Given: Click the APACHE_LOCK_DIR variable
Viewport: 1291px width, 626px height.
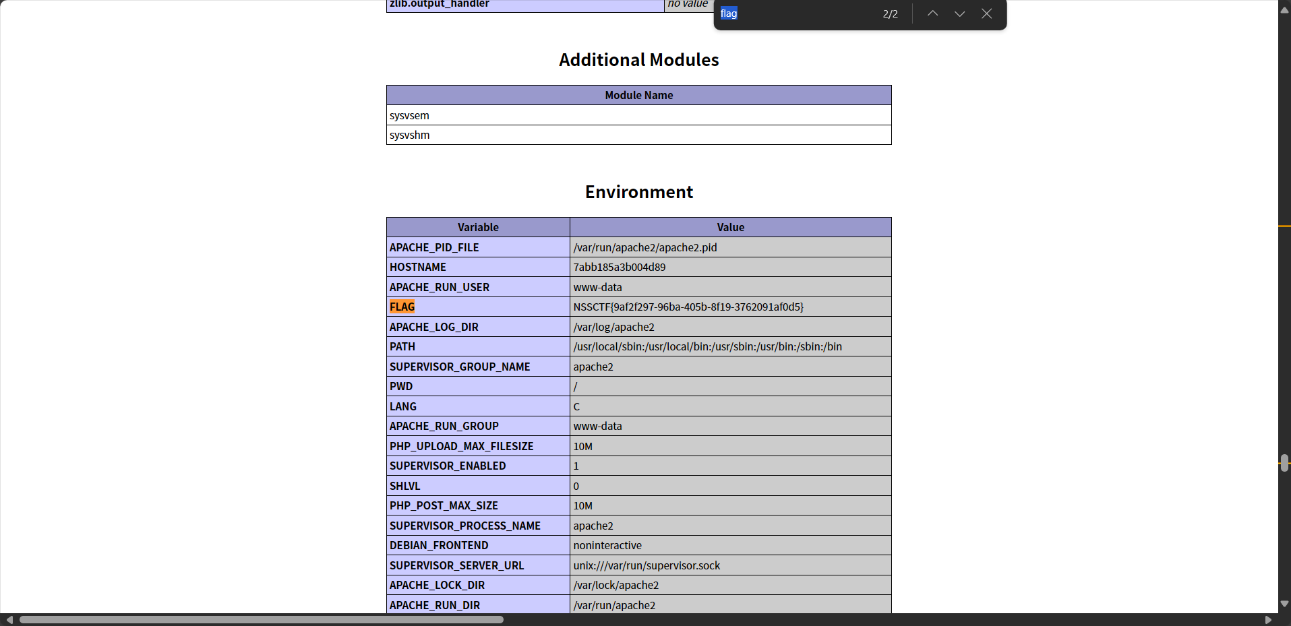Looking at the screenshot, I should click(437, 585).
